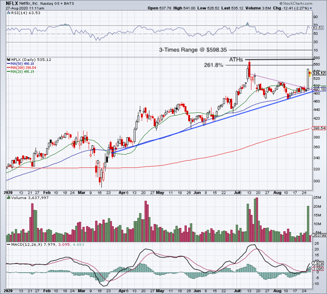The height and width of the screenshot is (294, 327).
Task: Click the 535.12 last price tag on price axis
Action: 319,73
